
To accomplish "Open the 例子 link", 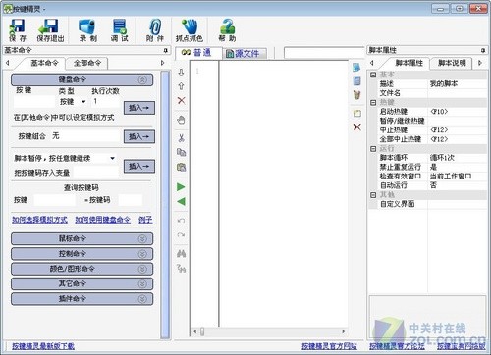I will (x=145, y=220).
